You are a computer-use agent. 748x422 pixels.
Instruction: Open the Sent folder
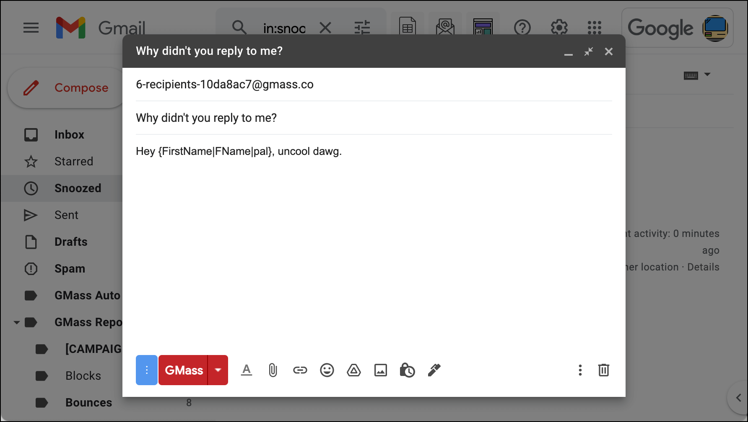pyautogui.click(x=66, y=215)
